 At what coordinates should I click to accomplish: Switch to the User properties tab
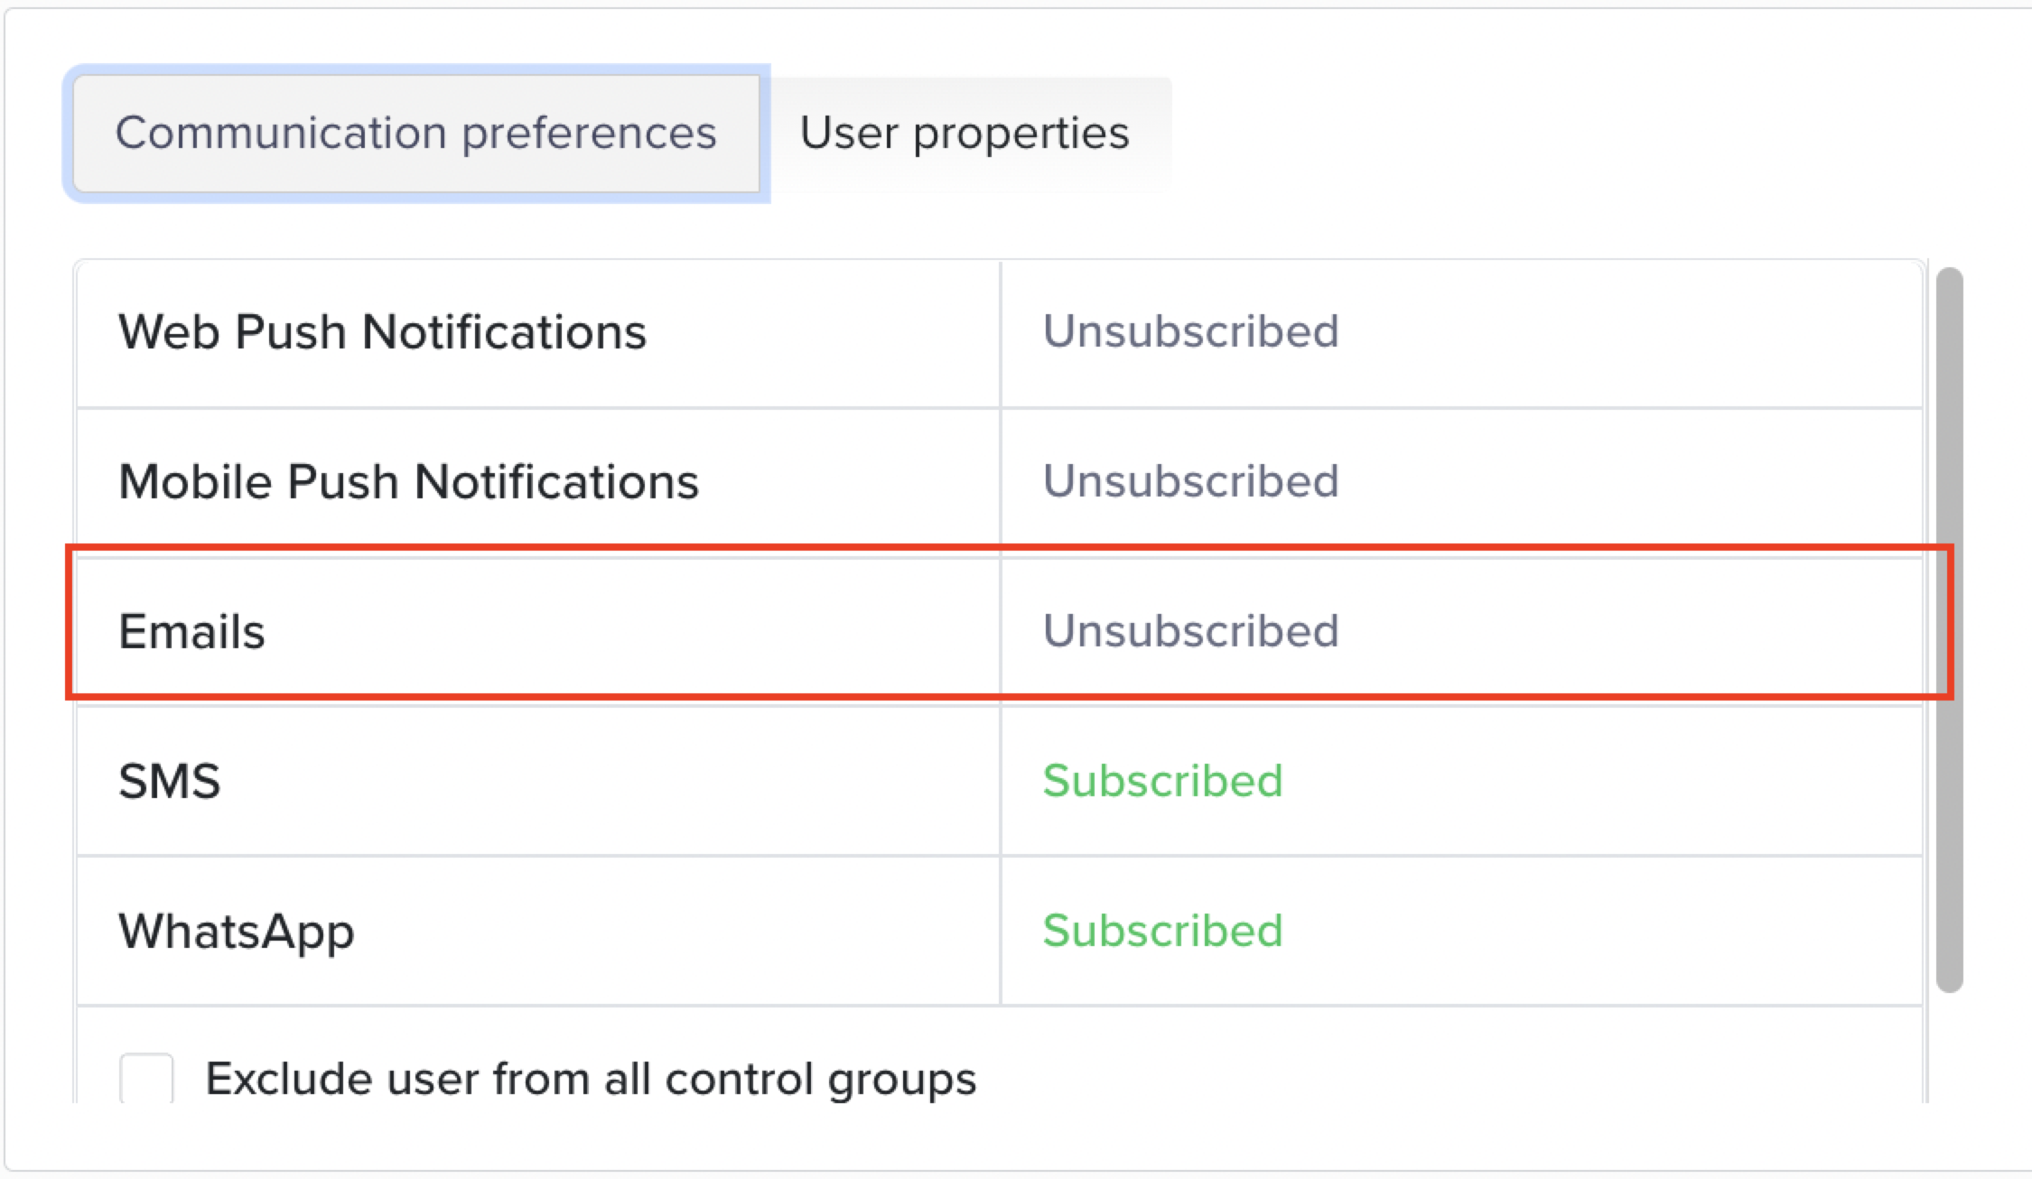(965, 134)
